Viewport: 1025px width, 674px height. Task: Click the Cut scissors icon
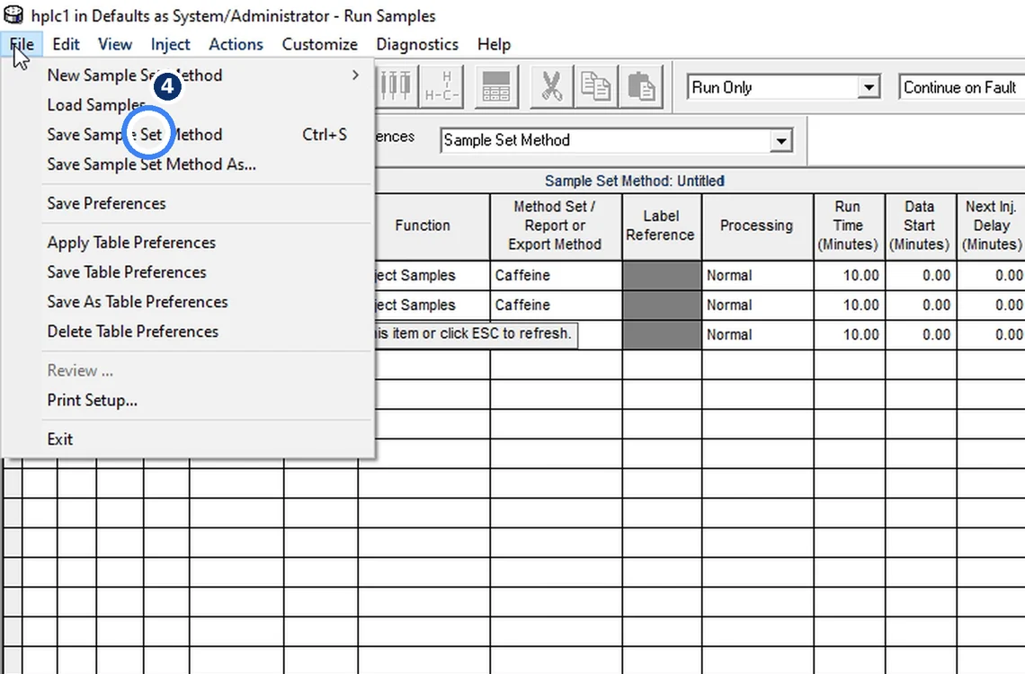pyautogui.click(x=552, y=86)
